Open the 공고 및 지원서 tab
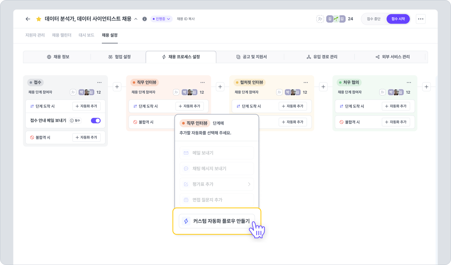 [251, 57]
